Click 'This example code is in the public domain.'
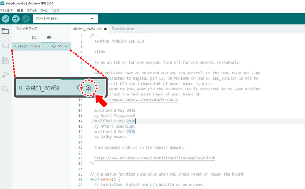 (x=139, y=148)
